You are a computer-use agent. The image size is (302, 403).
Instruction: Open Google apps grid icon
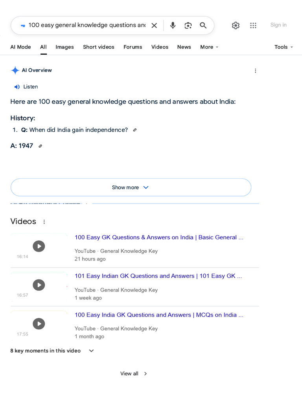pos(253,25)
